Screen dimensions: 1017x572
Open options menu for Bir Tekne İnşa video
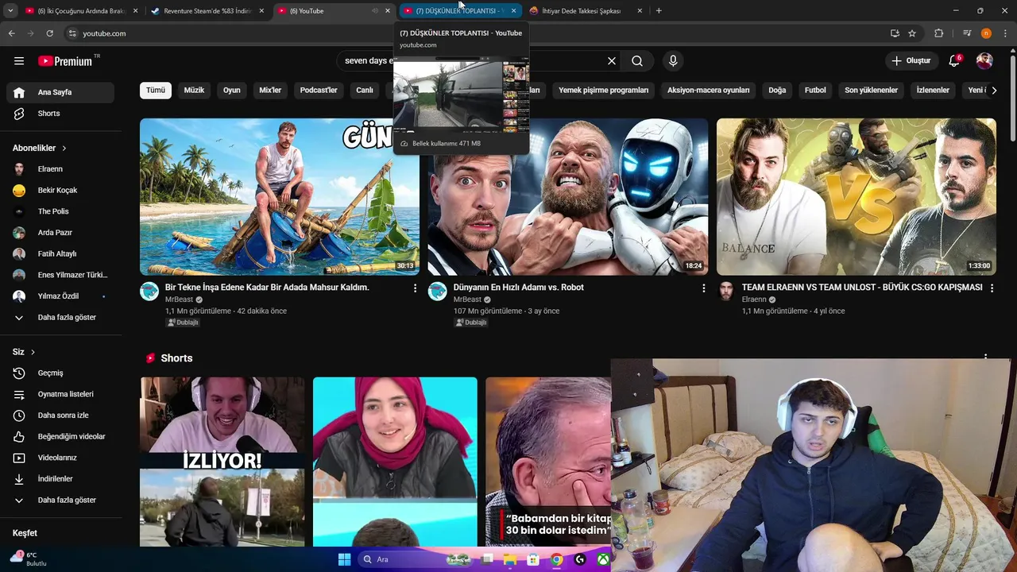pos(415,288)
